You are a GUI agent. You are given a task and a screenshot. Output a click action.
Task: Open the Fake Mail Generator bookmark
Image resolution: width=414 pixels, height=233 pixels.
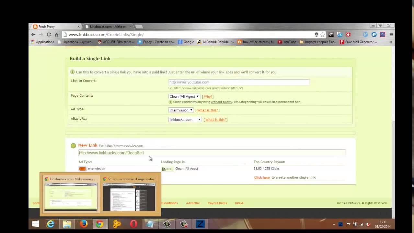pyautogui.click(x=358, y=42)
